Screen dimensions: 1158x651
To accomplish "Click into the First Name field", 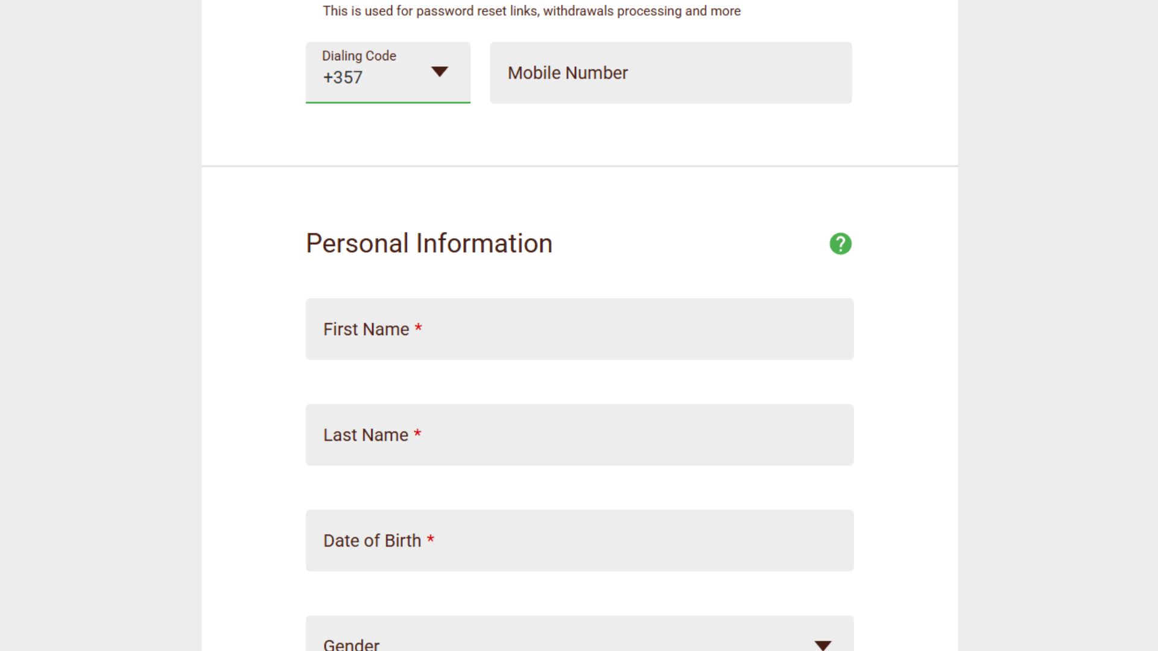I will (580, 329).
